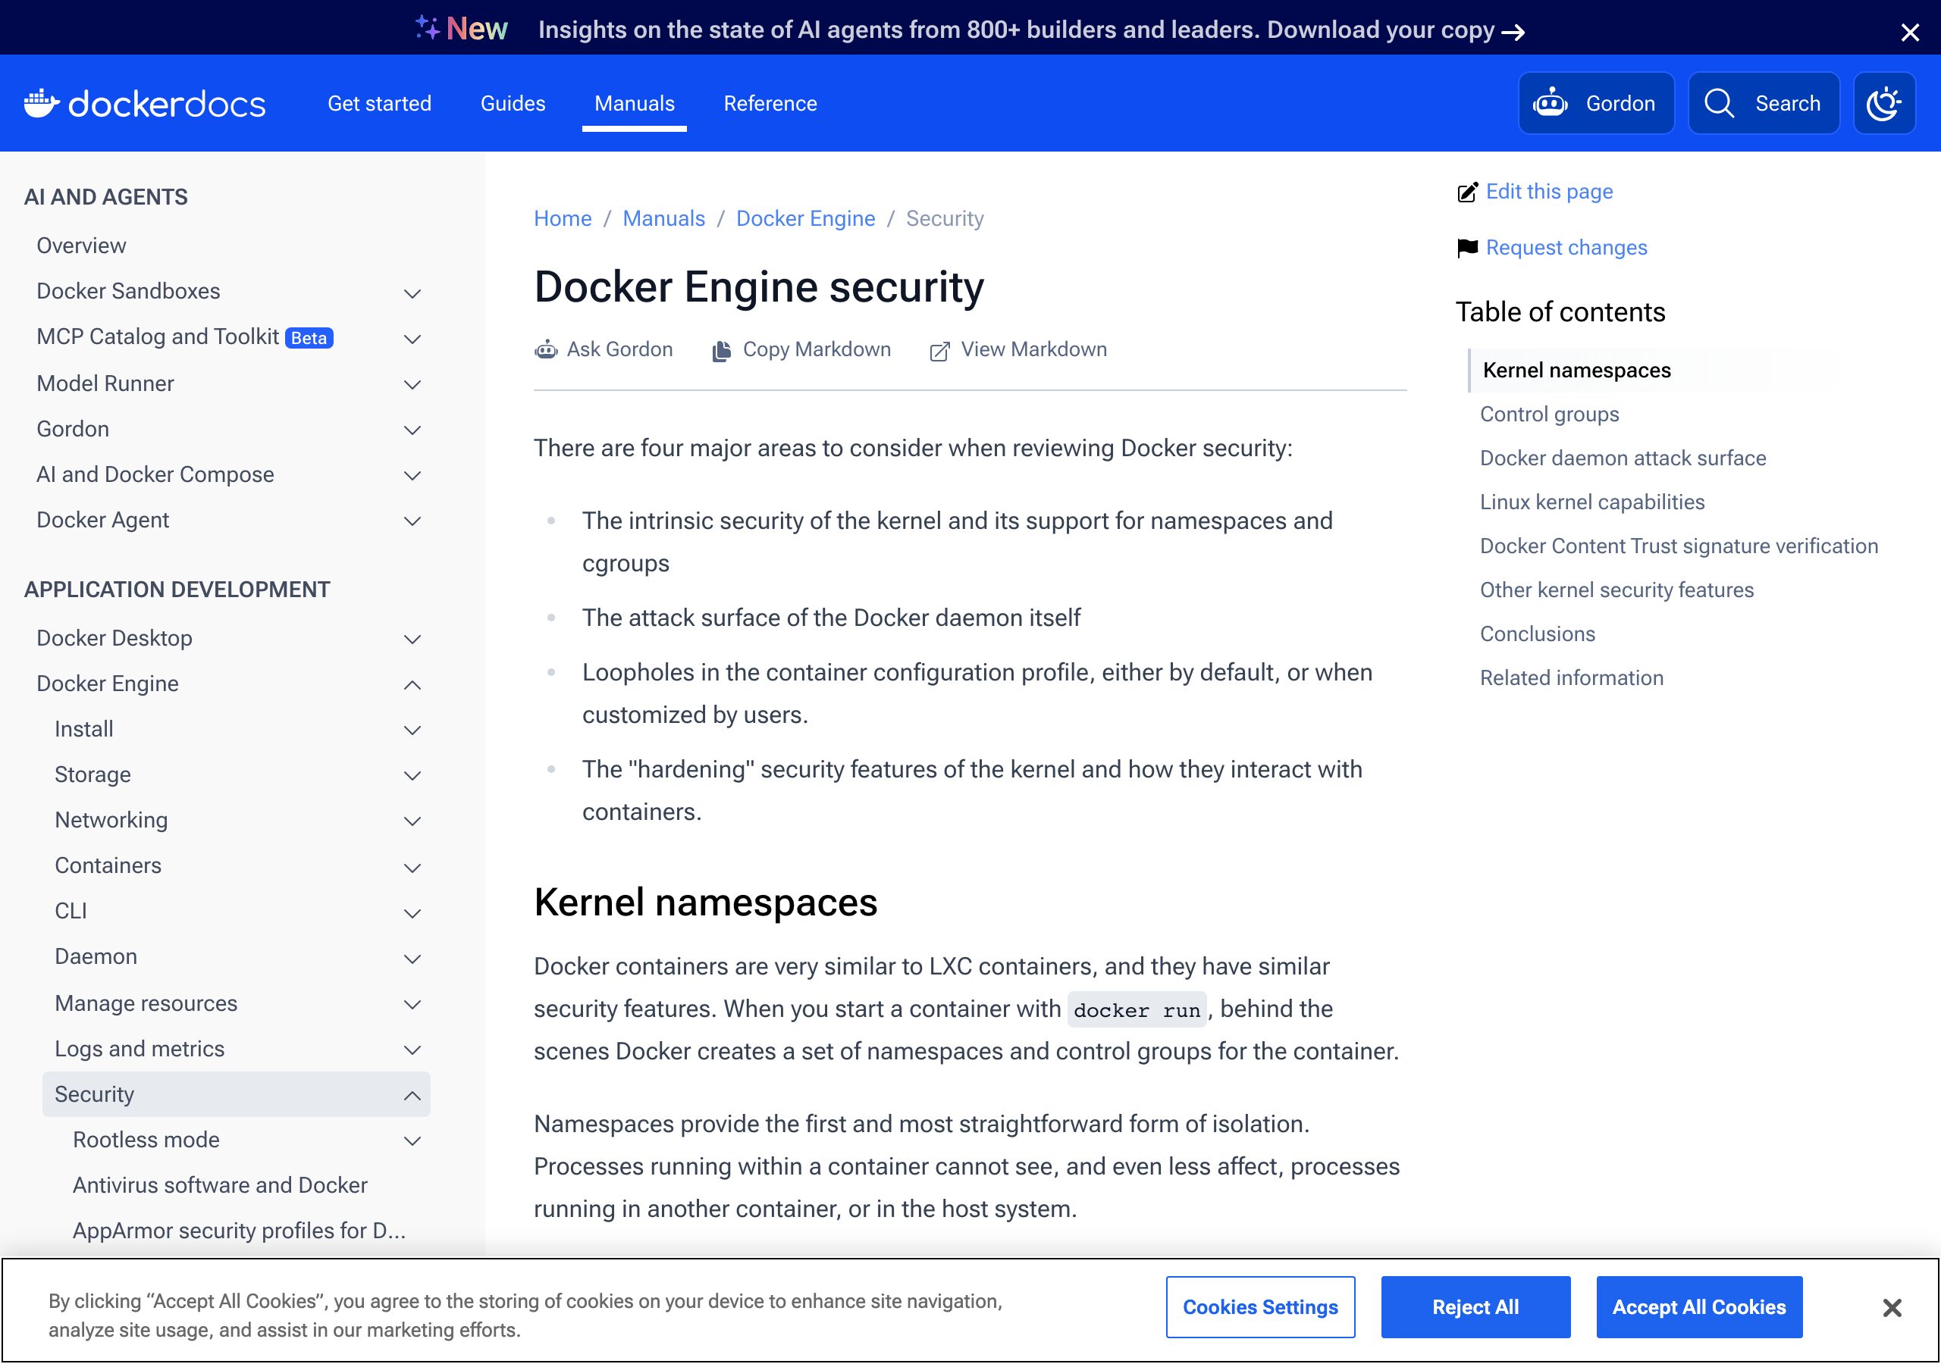The height and width of the screenshot is (1364, 1941).
Task: Click Request changes link
Action: pyautogui.click(x=1566, y=248)
